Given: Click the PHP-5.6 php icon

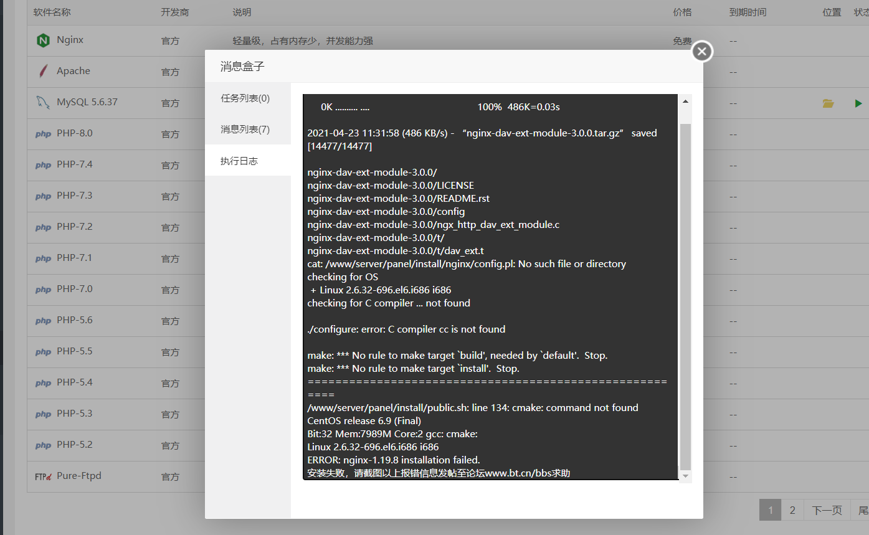Looking at the screenshot, I should tap(43, 321).
